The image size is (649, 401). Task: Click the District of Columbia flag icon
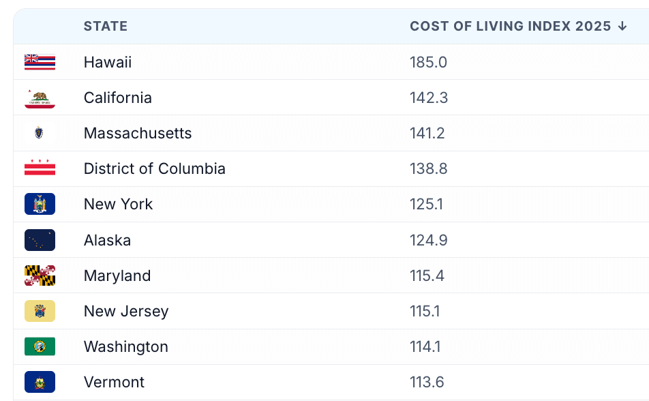[40, 168]
